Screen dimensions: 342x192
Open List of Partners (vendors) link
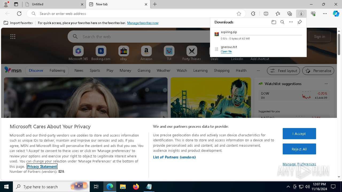pos(174,157)
